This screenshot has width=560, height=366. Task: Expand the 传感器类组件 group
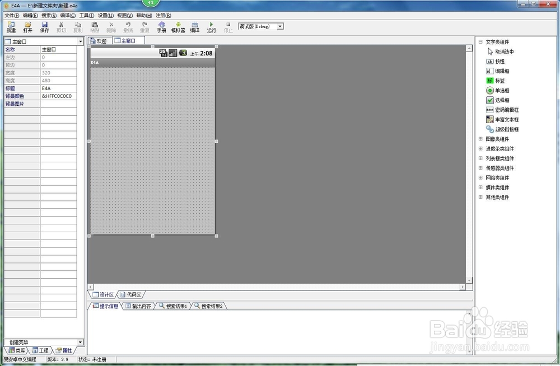click(480, 168)
